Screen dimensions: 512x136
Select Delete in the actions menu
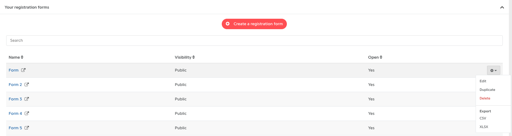(485, 98)
